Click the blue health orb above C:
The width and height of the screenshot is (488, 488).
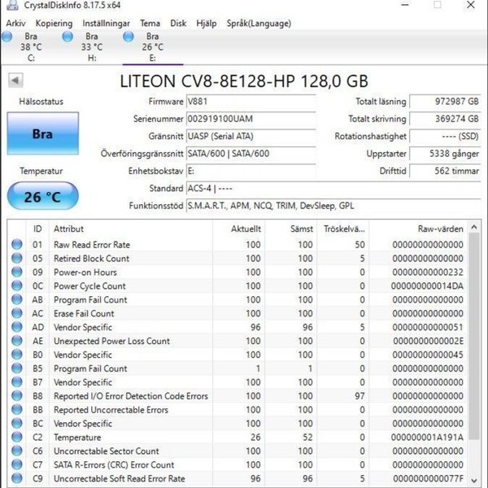(x=7, y=37)
